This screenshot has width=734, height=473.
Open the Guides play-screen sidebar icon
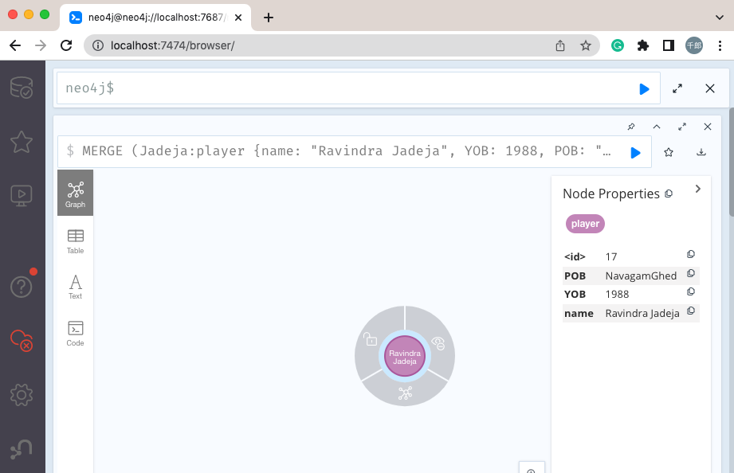[x=22, y=196]
